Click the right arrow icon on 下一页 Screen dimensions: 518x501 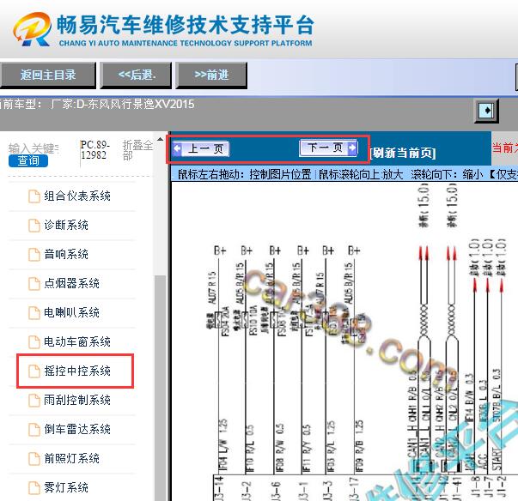tap(352, 148)
